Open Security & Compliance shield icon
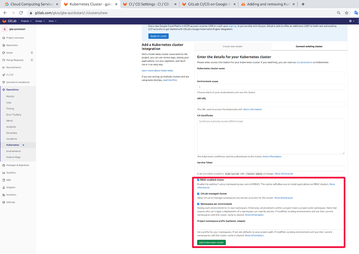The image size is (359, 254). (x=4, y=82)
